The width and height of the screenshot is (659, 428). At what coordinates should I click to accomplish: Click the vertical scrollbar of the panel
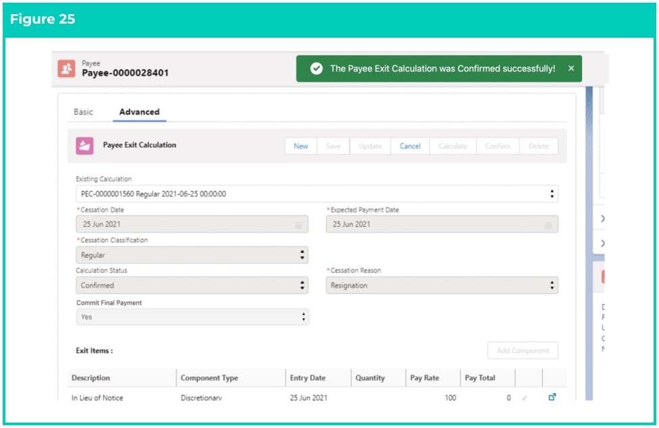589,243
